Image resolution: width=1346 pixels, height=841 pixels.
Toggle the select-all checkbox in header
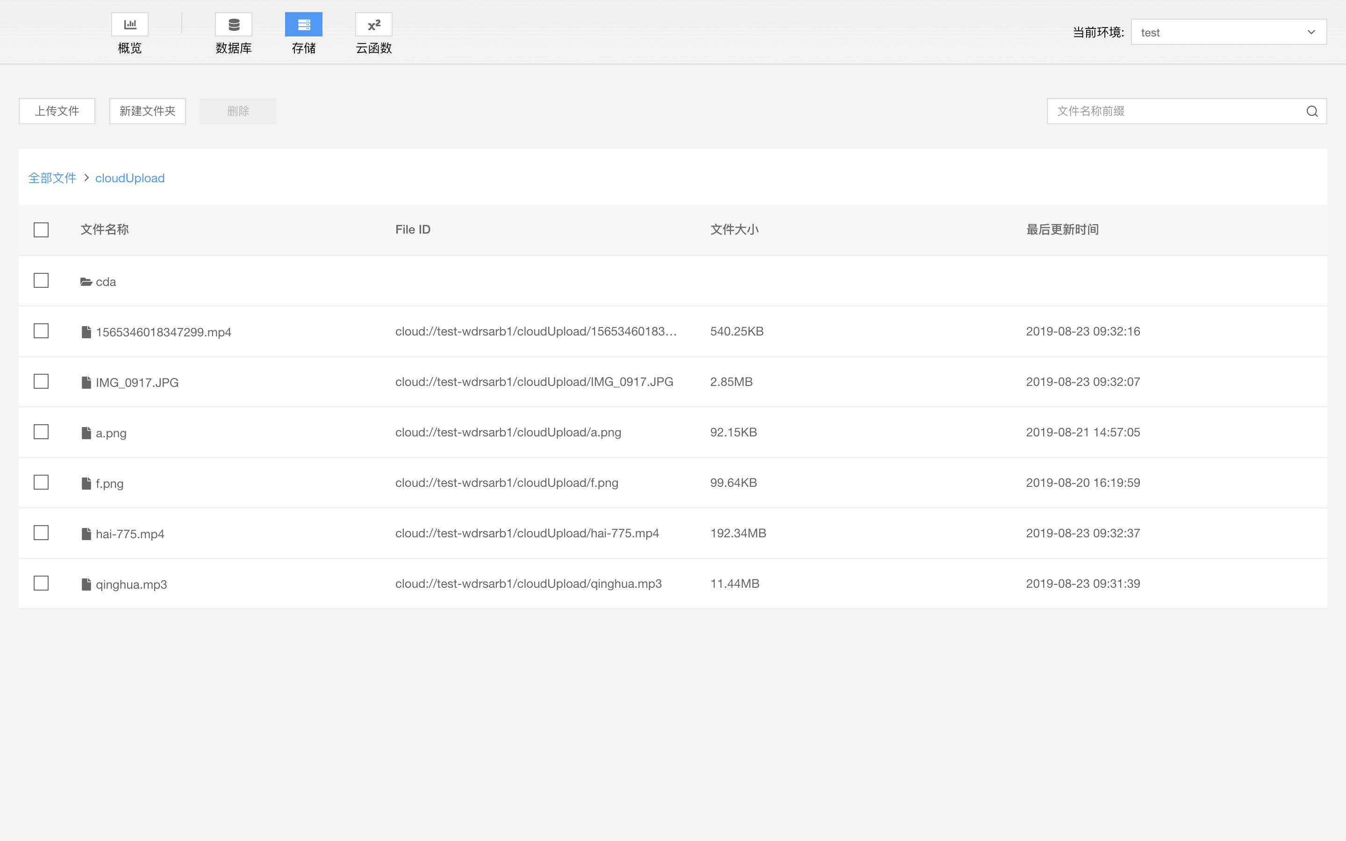pyautogui.click(x=41, y=230)
